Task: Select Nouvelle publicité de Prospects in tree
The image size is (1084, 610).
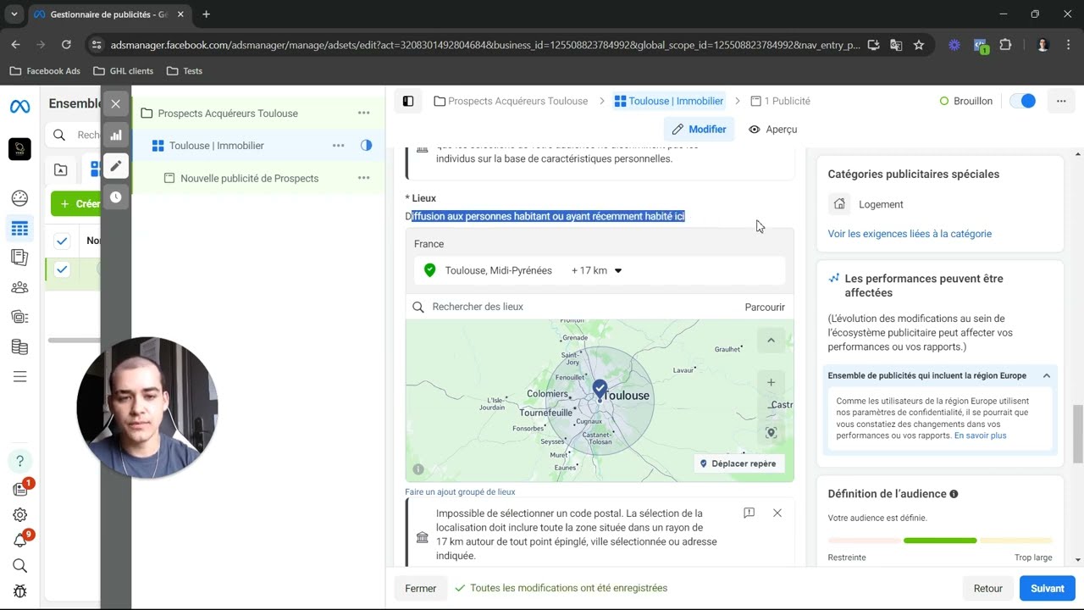Action: 249,178
